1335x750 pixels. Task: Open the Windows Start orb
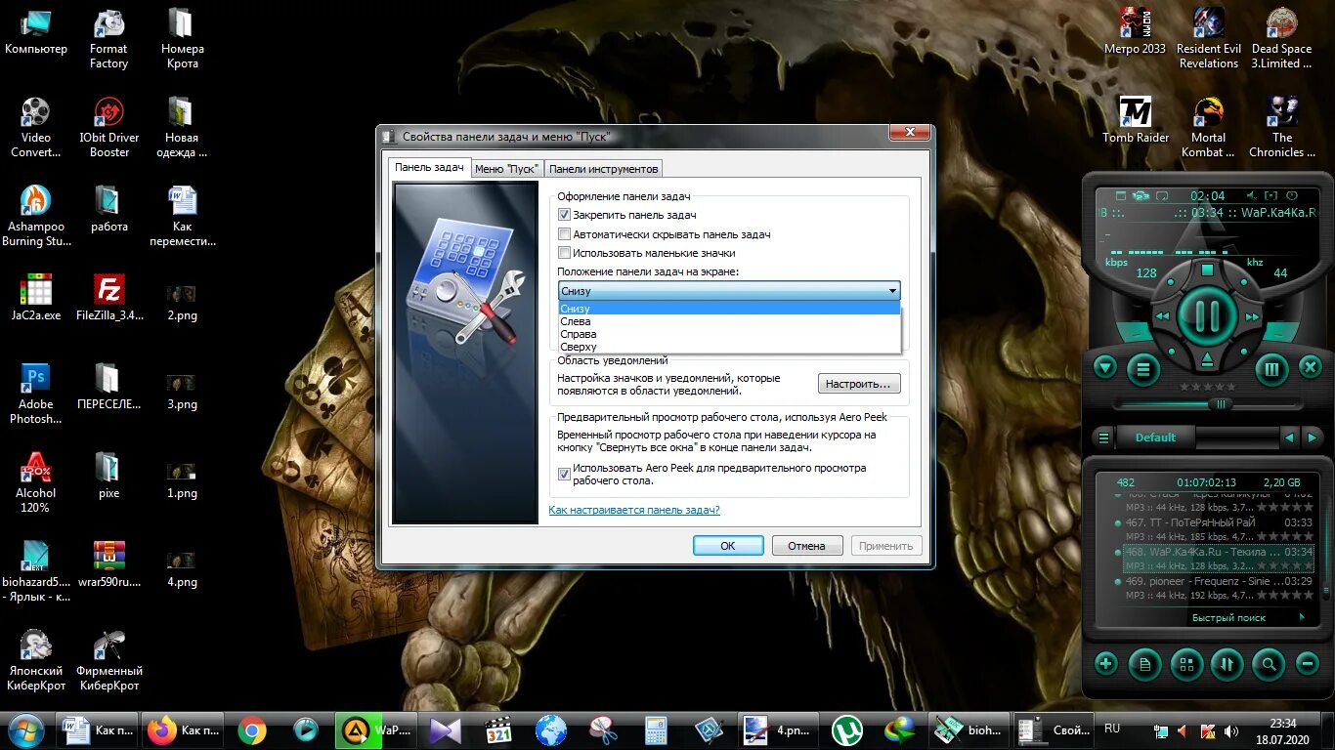point(25,729)
